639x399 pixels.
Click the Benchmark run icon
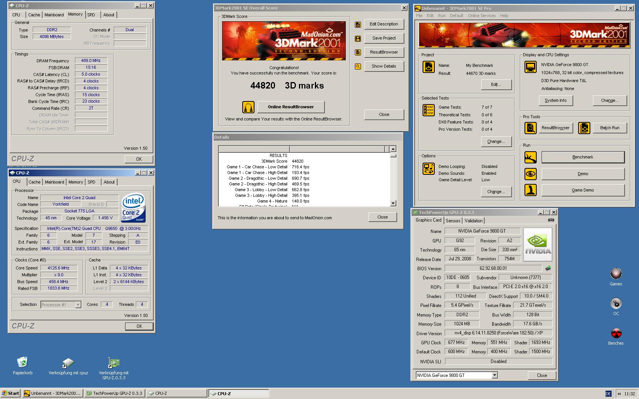530,157
